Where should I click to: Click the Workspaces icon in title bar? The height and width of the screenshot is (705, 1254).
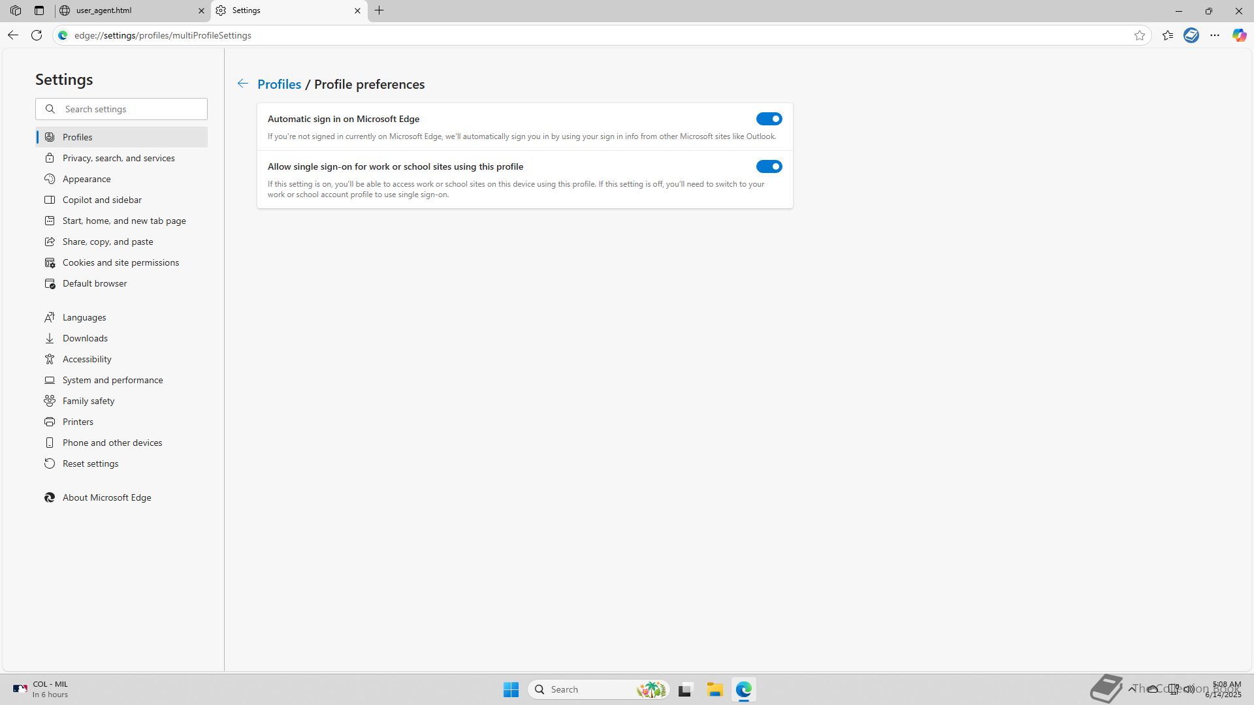(x=16, y=10)
